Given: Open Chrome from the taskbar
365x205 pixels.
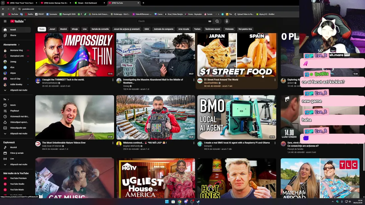Looking at the screenshot, I should (x=179, y=202).
